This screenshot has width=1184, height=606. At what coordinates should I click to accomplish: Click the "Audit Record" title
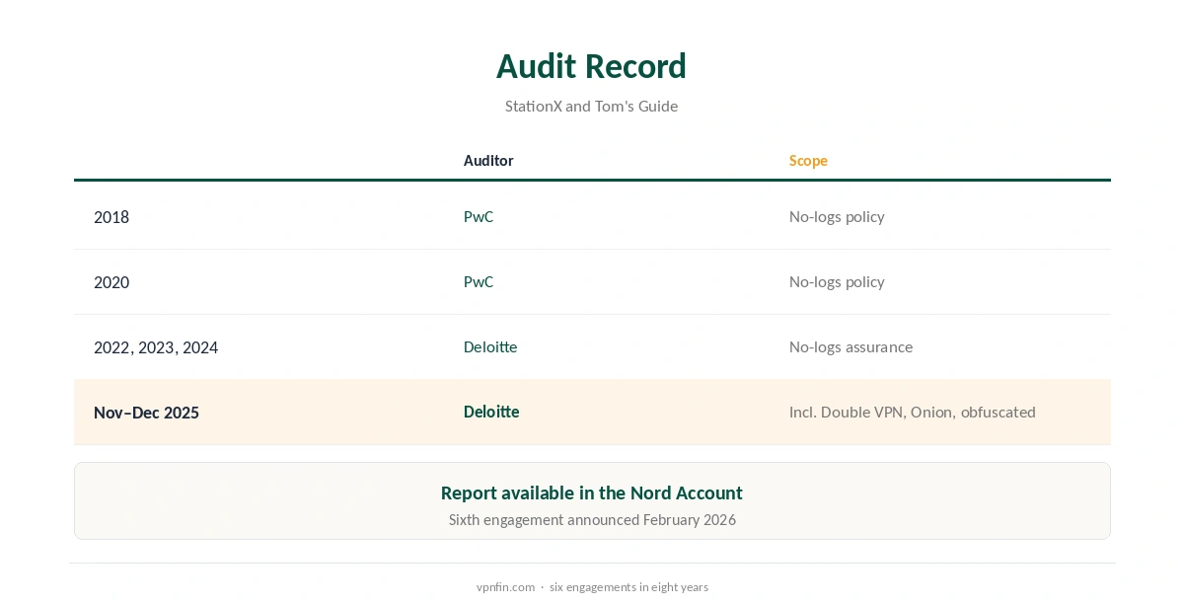[x=591, y=66]
